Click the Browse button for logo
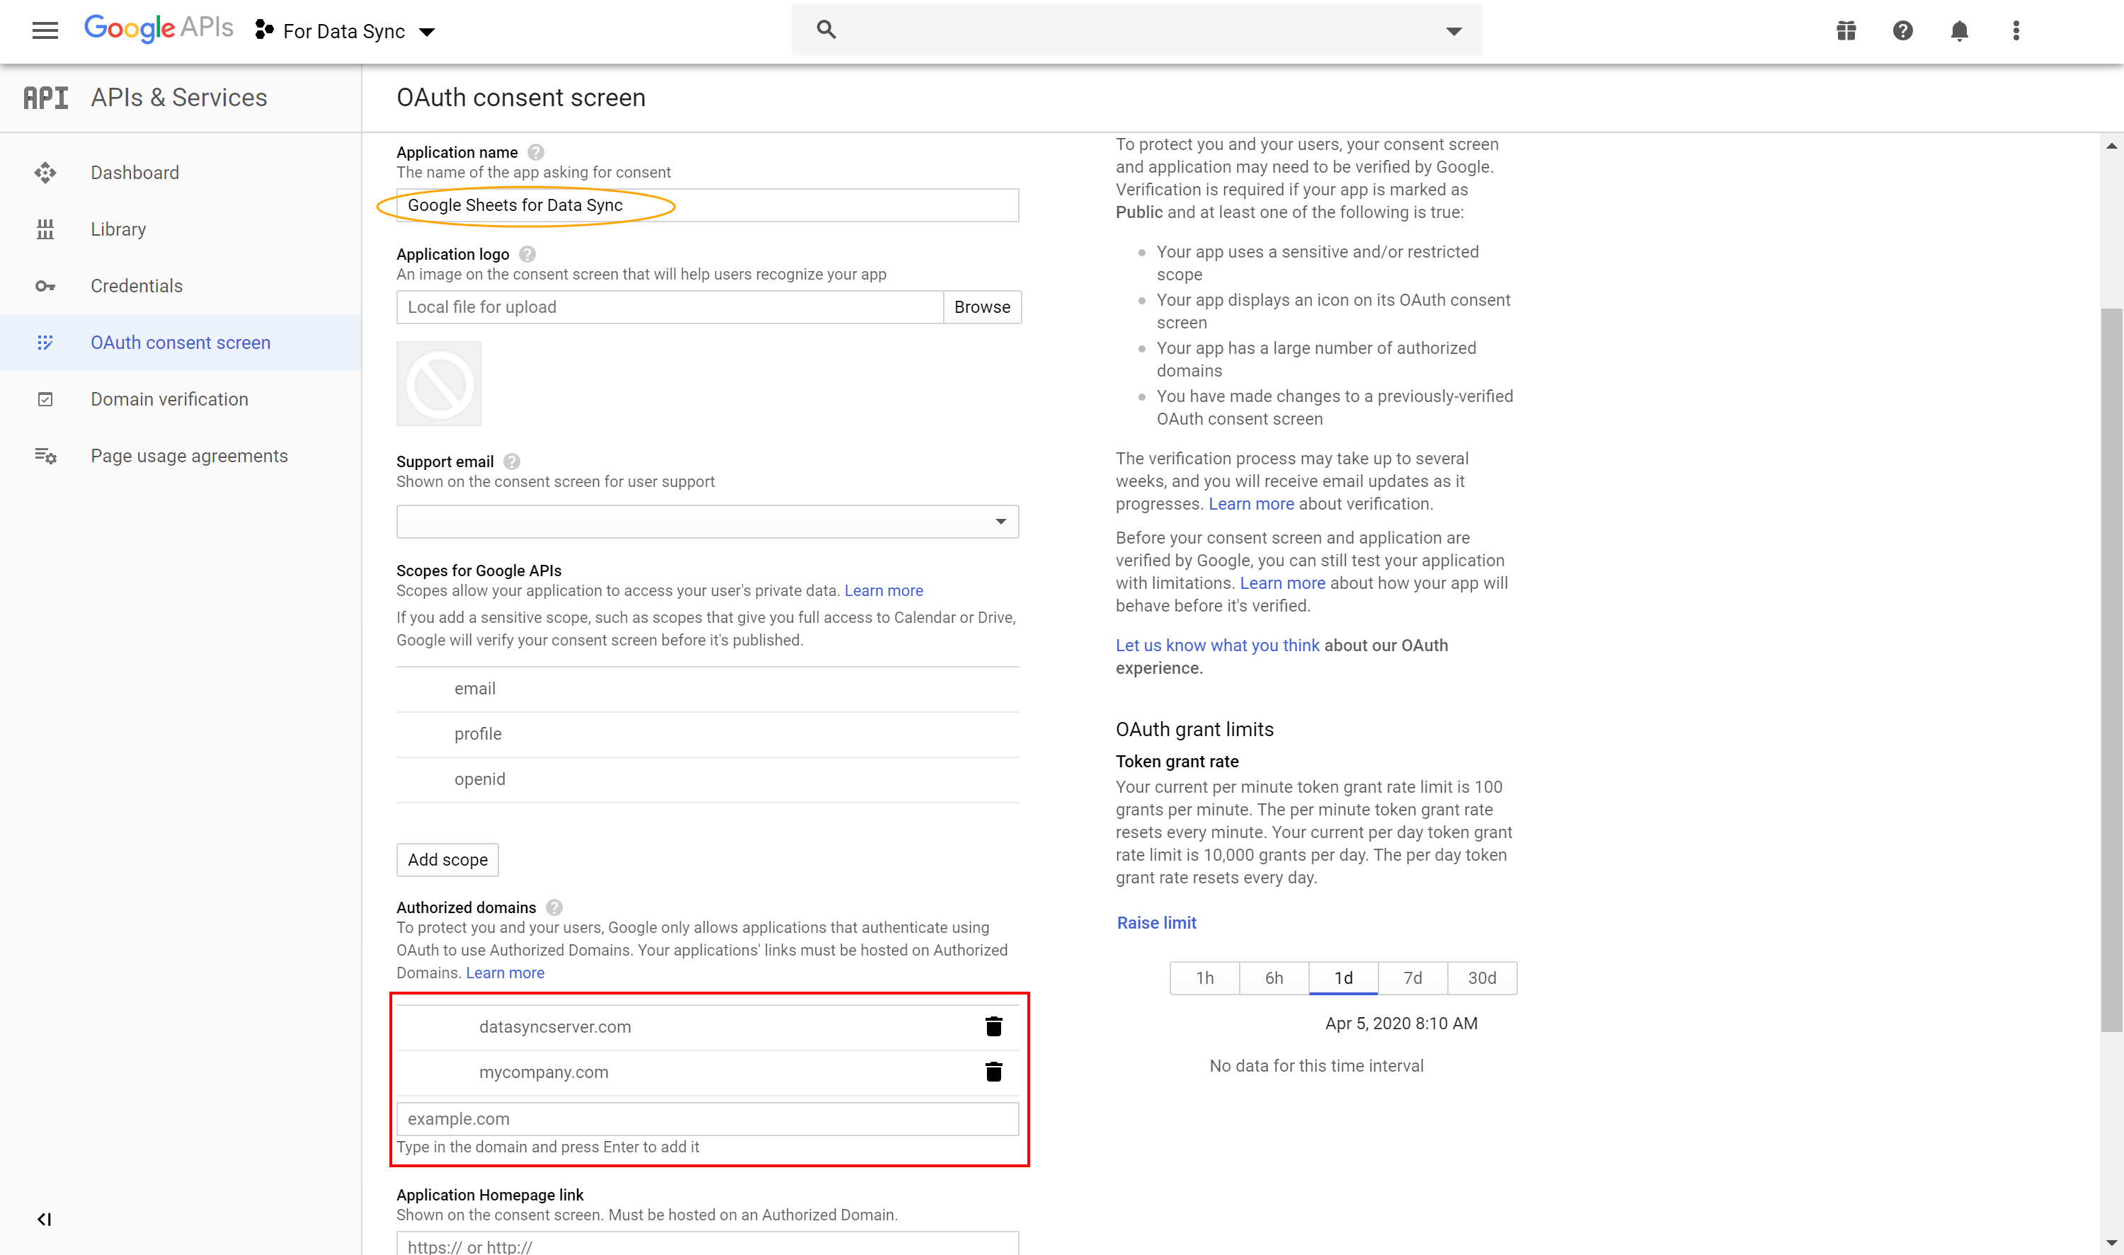This screenshot has width=2124, height=1255. tap(982, 307)
